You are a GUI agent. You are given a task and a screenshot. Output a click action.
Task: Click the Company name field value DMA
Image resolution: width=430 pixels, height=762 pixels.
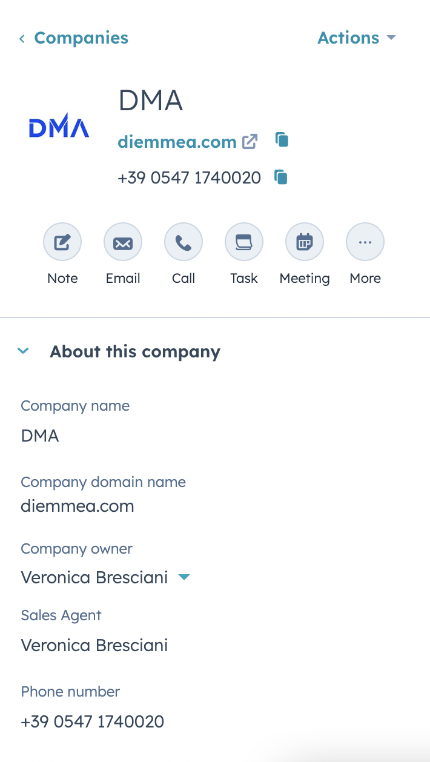(40, 436)
